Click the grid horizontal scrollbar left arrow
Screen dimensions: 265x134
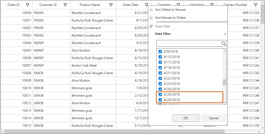pyautogui.click(x=2, y=132)
